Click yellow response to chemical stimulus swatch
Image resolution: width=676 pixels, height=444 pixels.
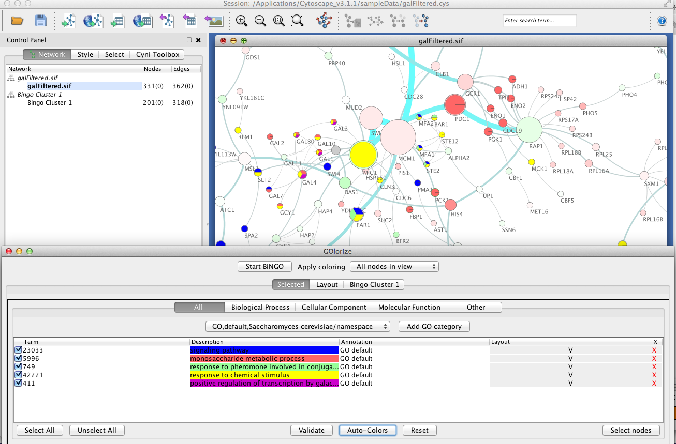click(x=264, y=375)
